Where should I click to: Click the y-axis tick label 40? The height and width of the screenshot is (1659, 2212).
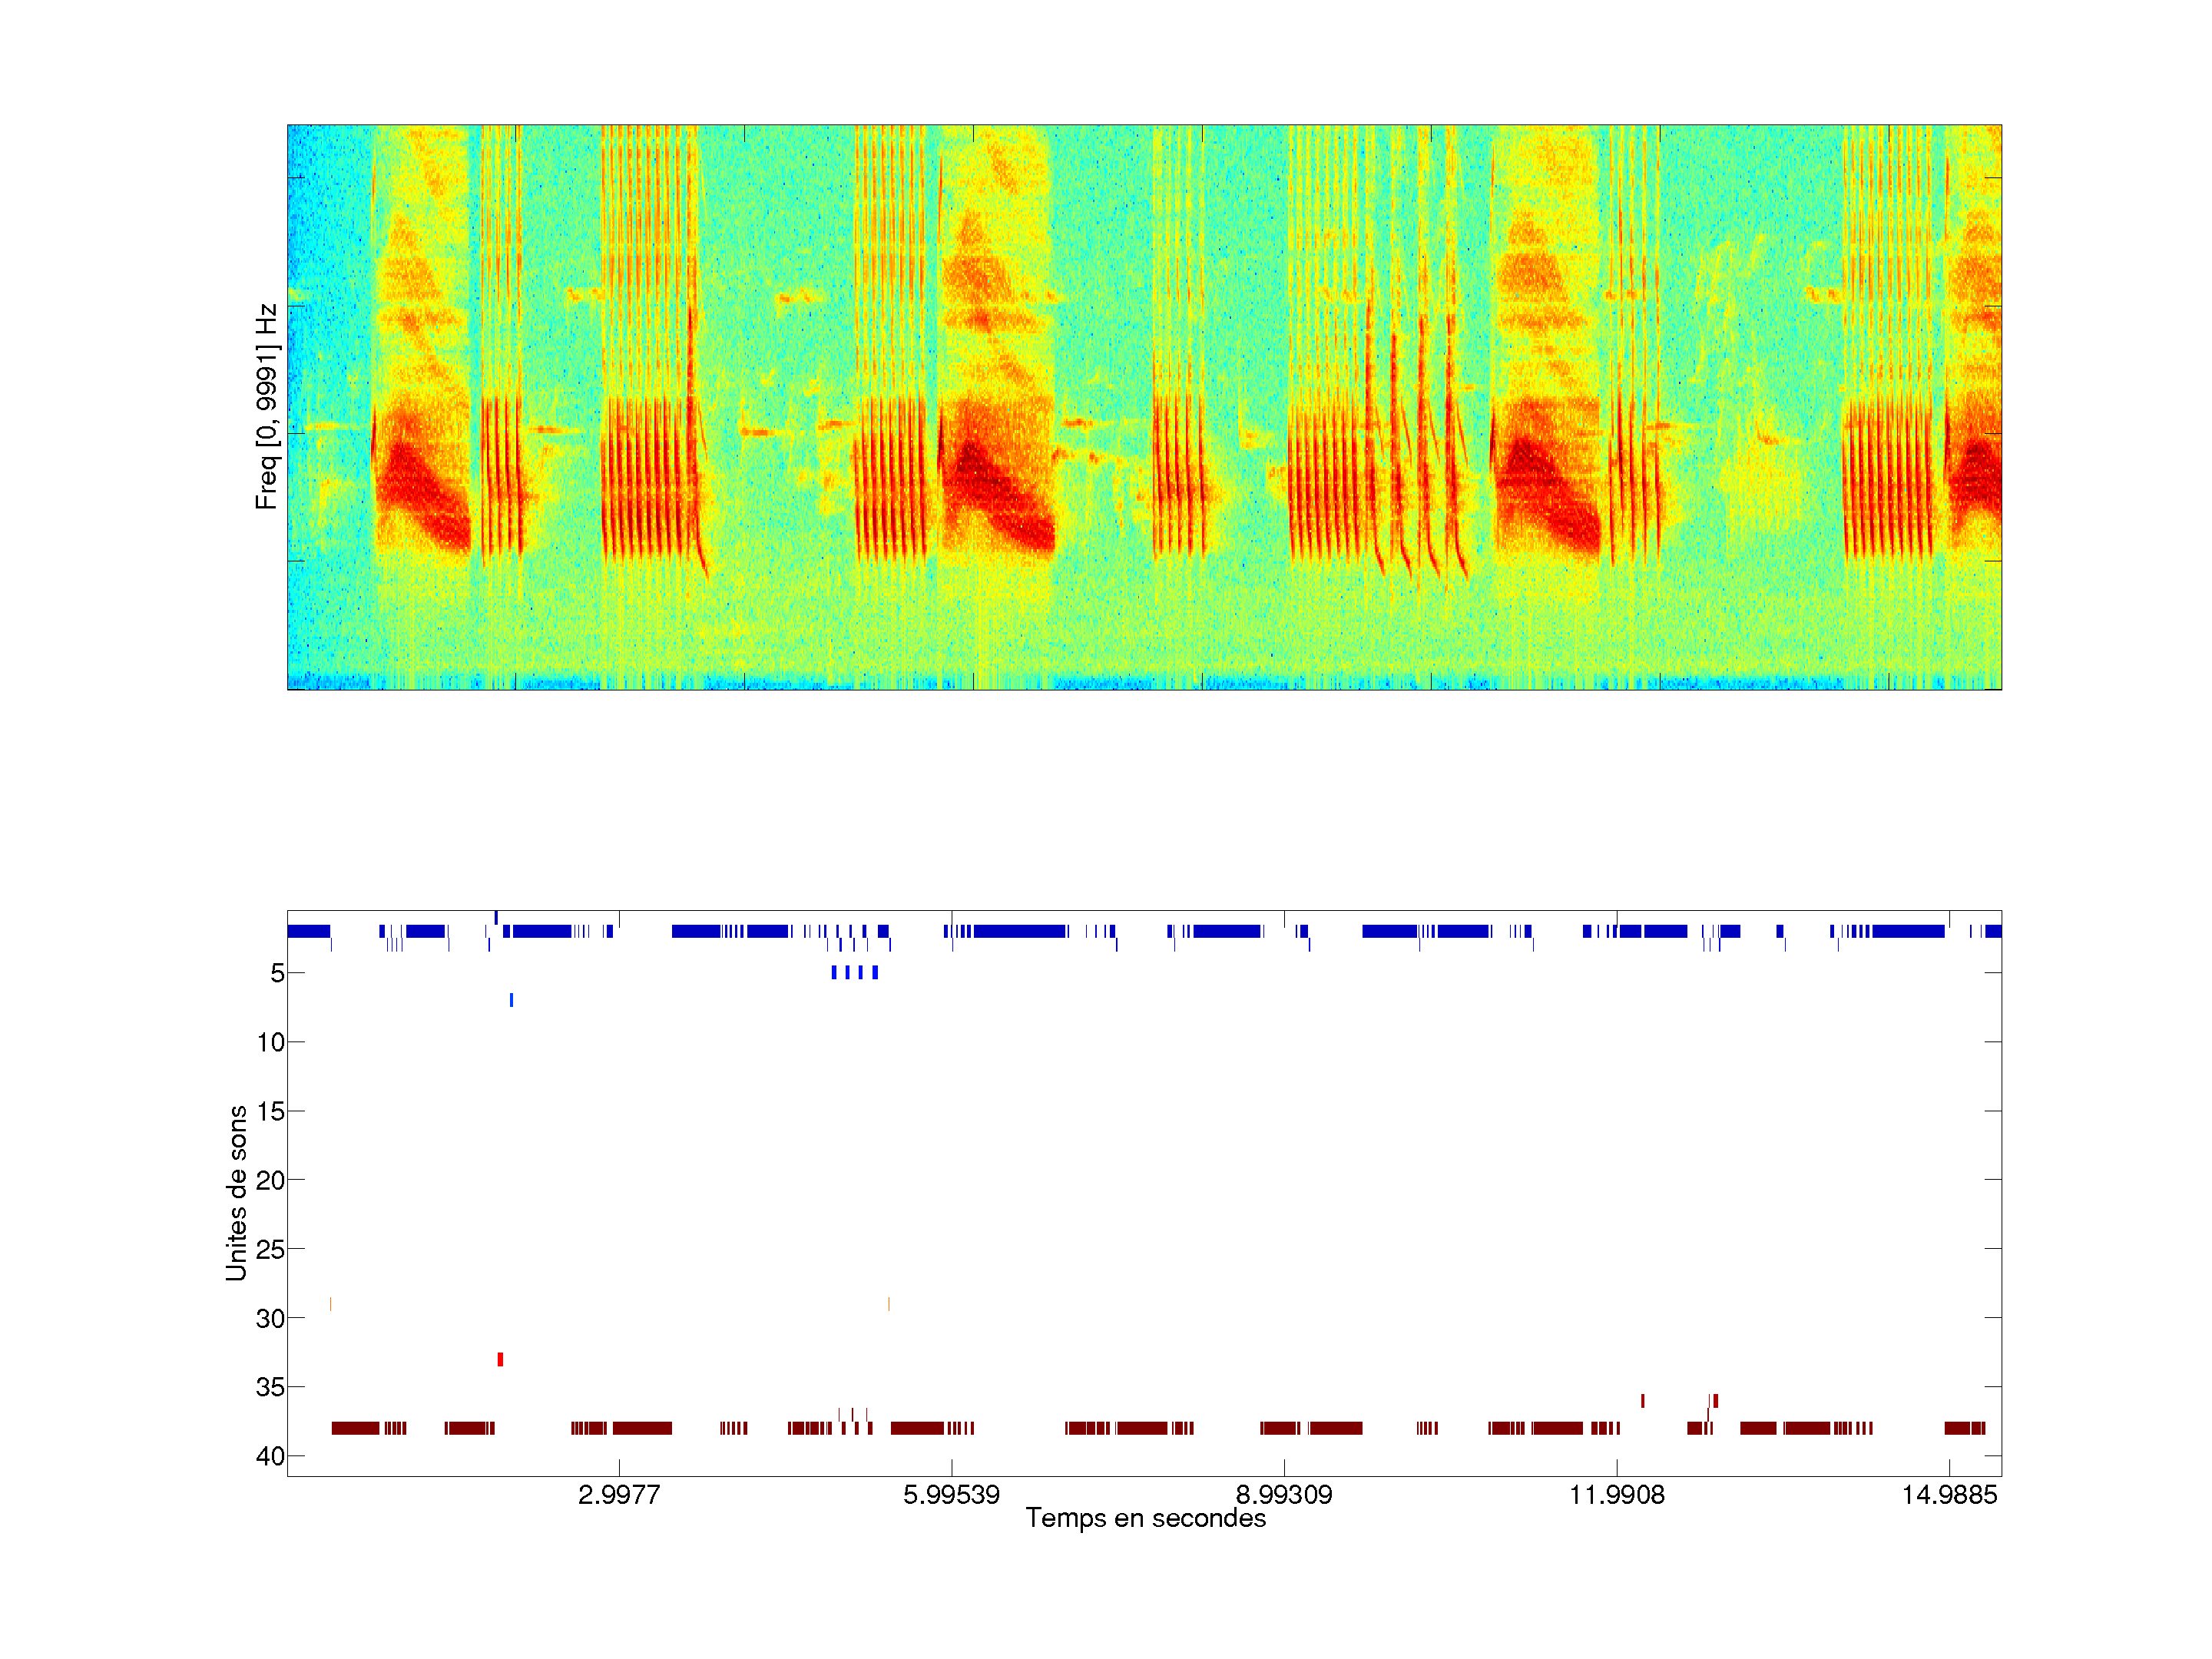[x=270, y=1456]
